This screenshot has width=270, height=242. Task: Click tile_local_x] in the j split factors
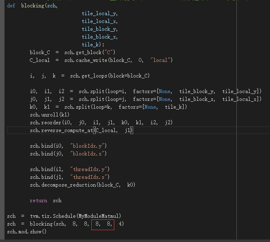click(x=241, y=99)
